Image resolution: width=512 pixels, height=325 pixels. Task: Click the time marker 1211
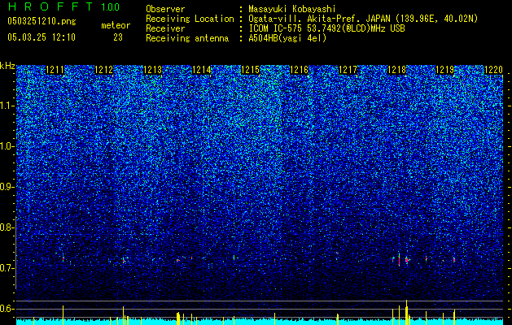pos(55,70)
